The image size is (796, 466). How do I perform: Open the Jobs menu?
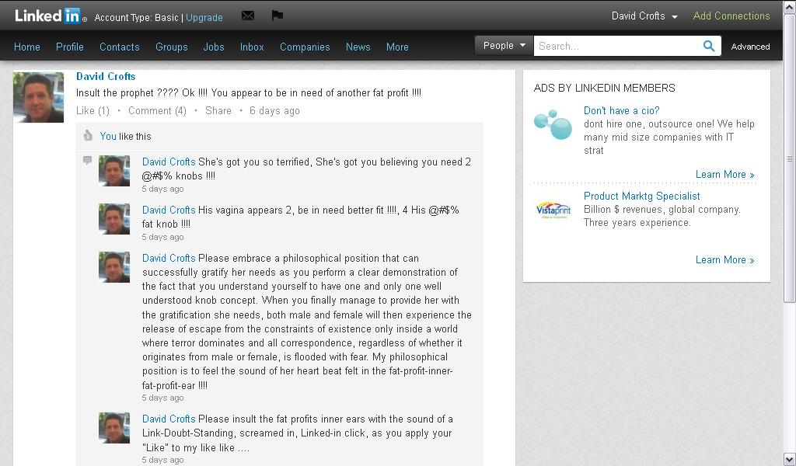(214, 47)
